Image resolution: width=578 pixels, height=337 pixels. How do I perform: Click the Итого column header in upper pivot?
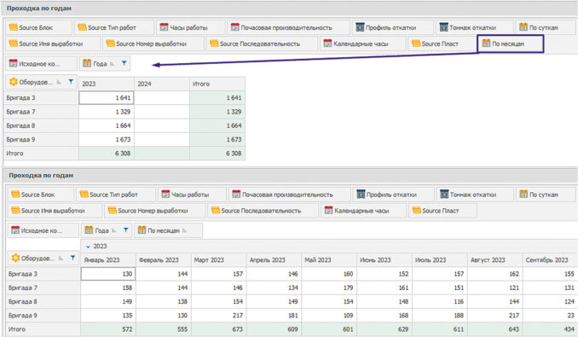(217, 84)
